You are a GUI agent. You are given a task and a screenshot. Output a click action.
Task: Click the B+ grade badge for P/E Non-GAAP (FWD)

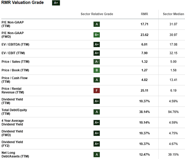97,35
